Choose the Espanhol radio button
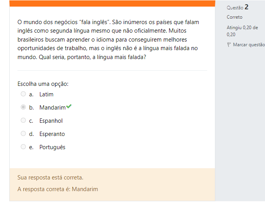The image size is (265, 202). pos(23,120)
